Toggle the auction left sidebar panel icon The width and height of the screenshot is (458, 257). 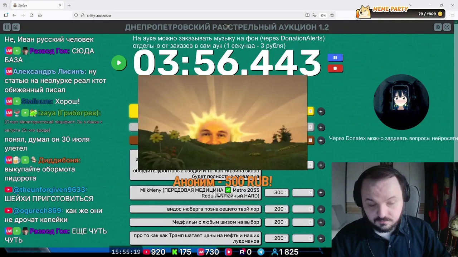[x=7, y=27]
